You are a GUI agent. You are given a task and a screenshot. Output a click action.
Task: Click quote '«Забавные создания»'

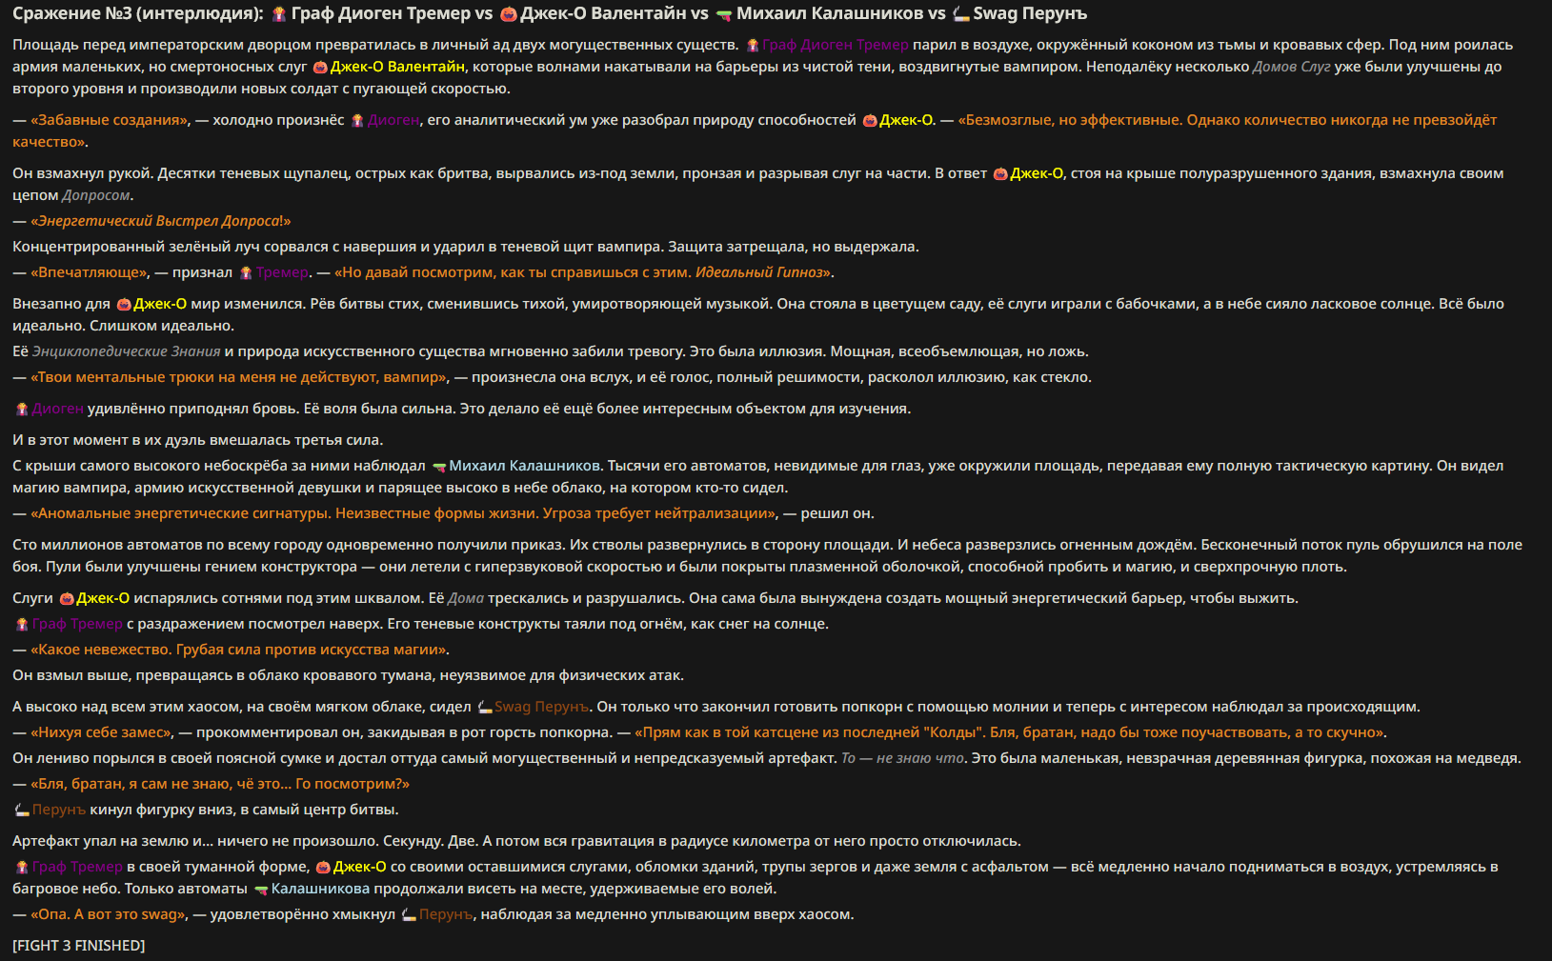coord(110,120)
